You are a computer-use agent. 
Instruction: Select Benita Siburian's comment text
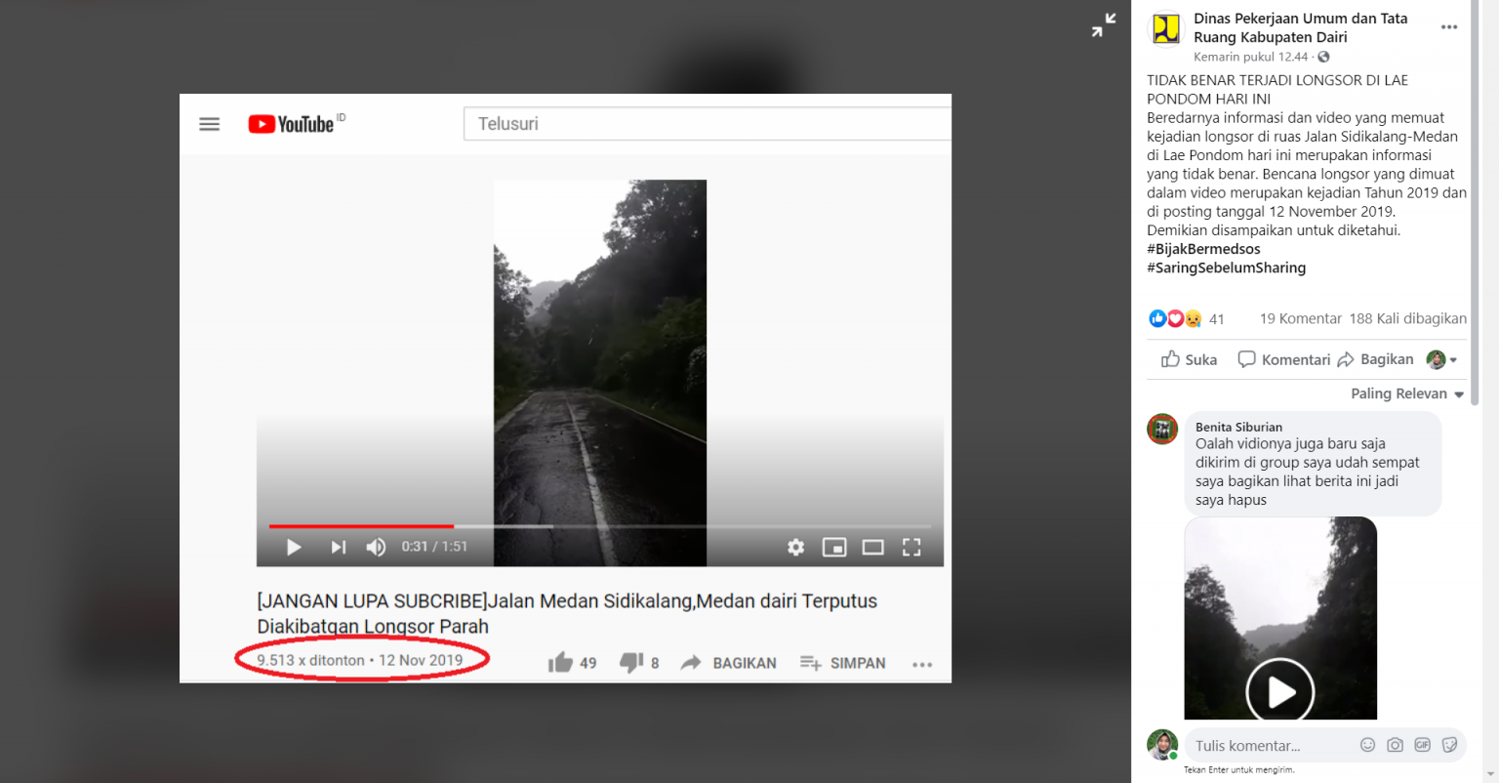1307,472
